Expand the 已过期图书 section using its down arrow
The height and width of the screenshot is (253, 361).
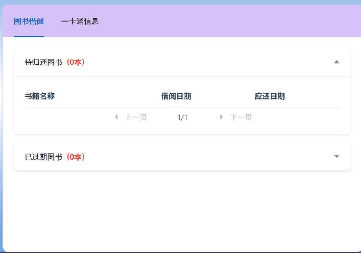point(336,156)
